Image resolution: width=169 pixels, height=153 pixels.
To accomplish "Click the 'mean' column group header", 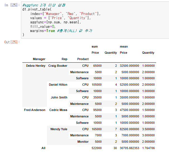I will 124,47.
